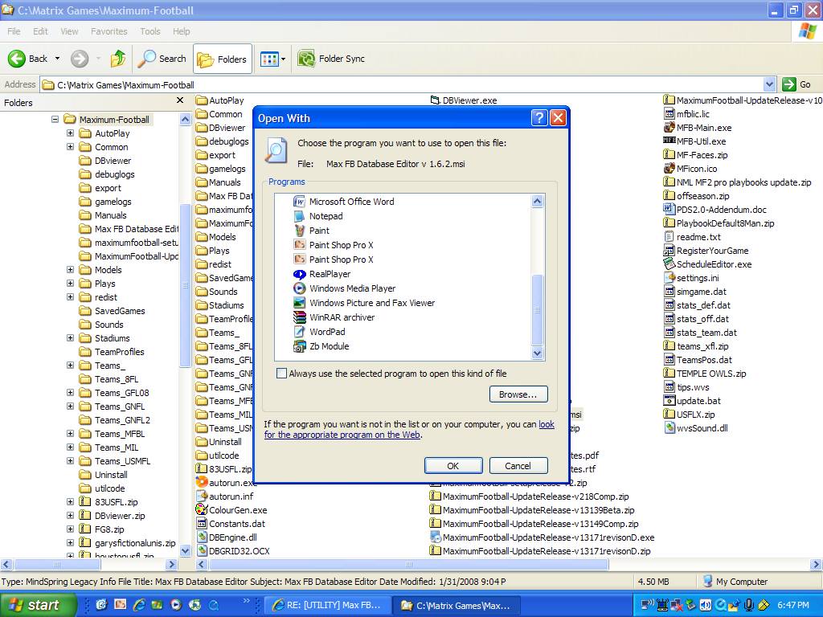Viewport: 823px width, 617px height.
Task: Click Internet Explorer quick launch icon
Action: (138, 605)
